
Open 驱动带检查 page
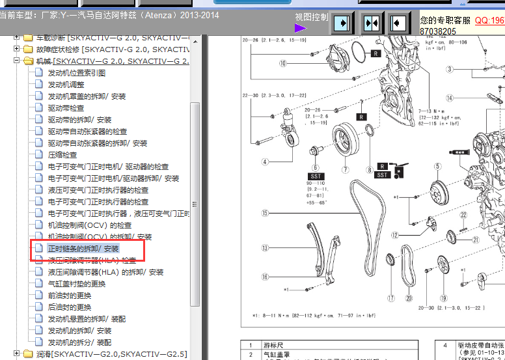click(66, 108)
